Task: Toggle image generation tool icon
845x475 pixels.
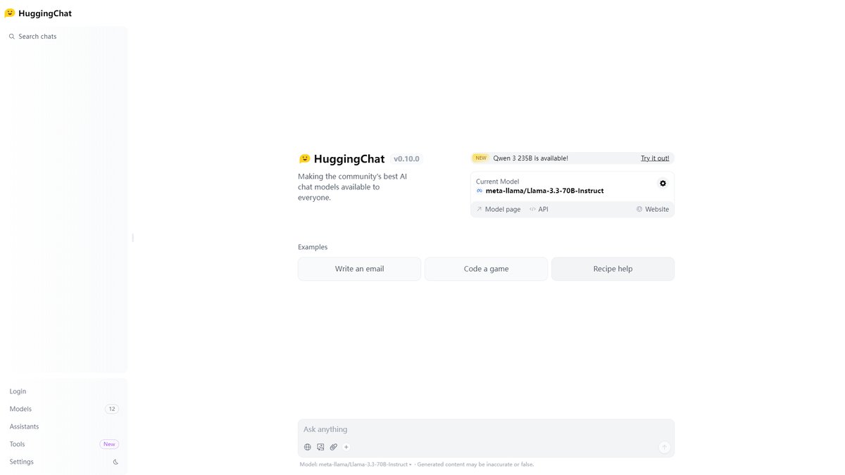Action: pos(320,447)
